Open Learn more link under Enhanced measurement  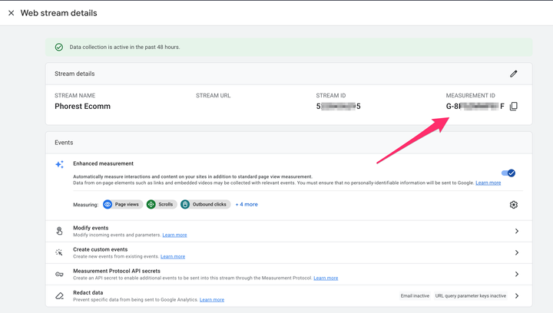point(488,183)
